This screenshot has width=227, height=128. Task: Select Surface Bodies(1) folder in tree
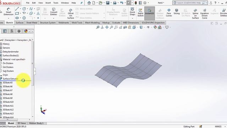click(11, 55)
